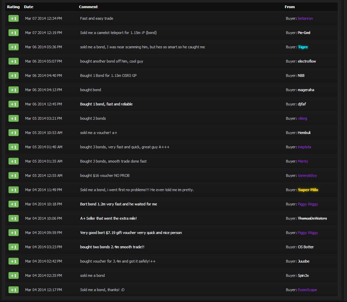Open the crossed-out Pie God username
Image resolution: width=347 pixels, height=302 pixels.
pos(304,33)
